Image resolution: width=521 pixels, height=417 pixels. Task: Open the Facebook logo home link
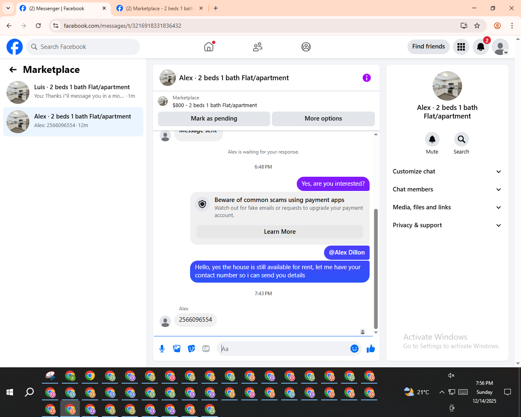[15, 47]
